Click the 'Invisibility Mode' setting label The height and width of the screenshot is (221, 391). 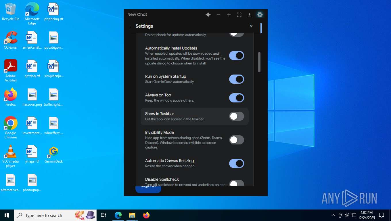tap(160, 132)
